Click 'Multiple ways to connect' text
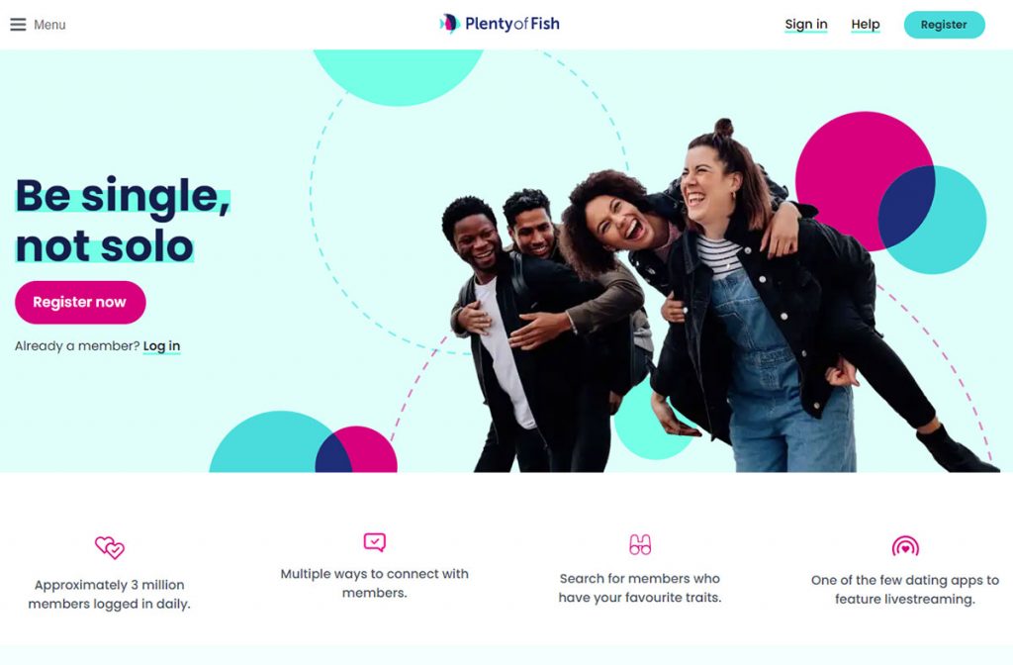 [x=375, y=583]
